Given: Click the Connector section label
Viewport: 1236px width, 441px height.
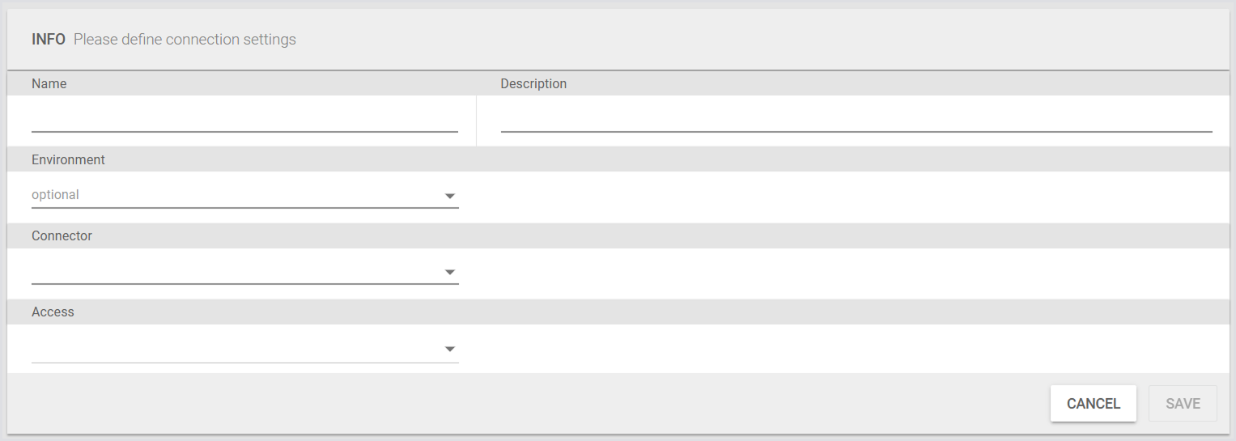Looking at the screenshot, I should (62, 236).
